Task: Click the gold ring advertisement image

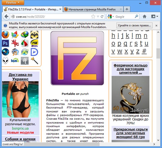Action: coord(130,95)
